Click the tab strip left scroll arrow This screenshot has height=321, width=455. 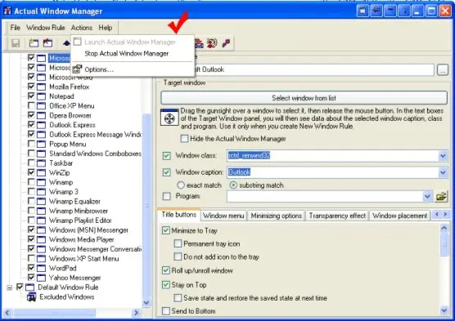tap(437, 214)
